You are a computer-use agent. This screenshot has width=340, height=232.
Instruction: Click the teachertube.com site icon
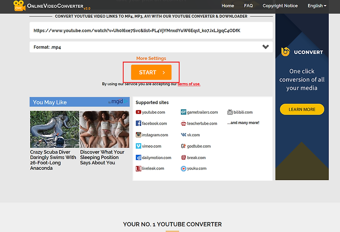[x=183, y=123]
